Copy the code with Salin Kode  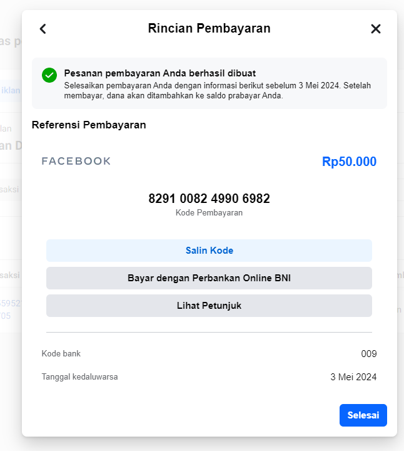coord(209,251)
